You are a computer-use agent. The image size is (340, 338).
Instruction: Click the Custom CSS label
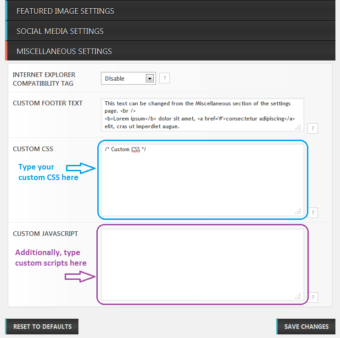[x=33, y=149]
